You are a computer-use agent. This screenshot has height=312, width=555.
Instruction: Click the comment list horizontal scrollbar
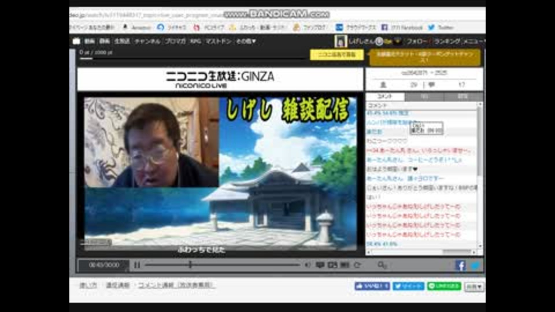[x=457, y=252]
